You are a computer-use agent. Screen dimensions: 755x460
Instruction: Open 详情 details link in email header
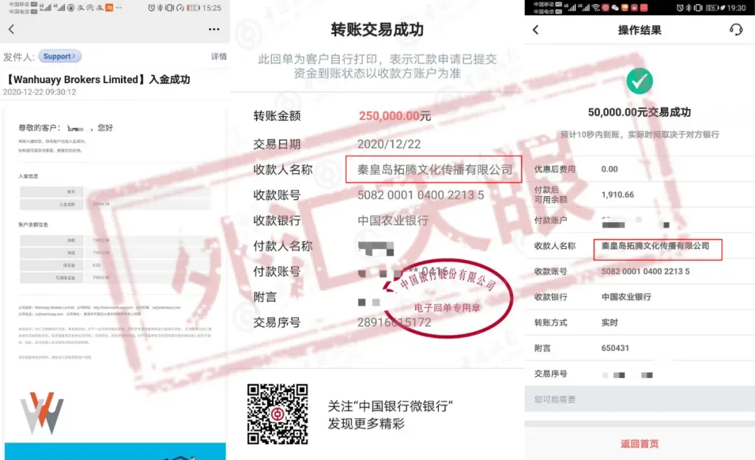point(219,57)
